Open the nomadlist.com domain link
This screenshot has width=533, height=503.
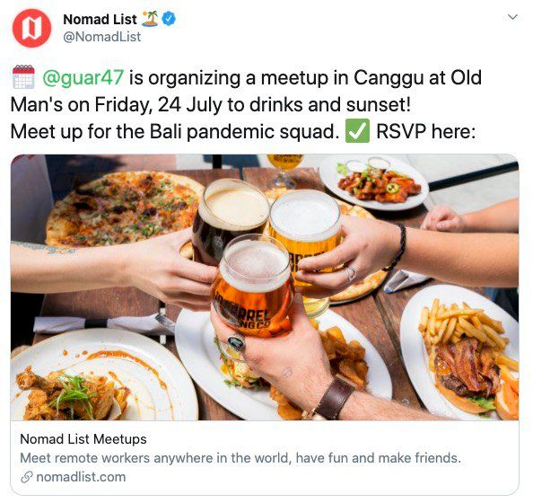coord(81,477)
